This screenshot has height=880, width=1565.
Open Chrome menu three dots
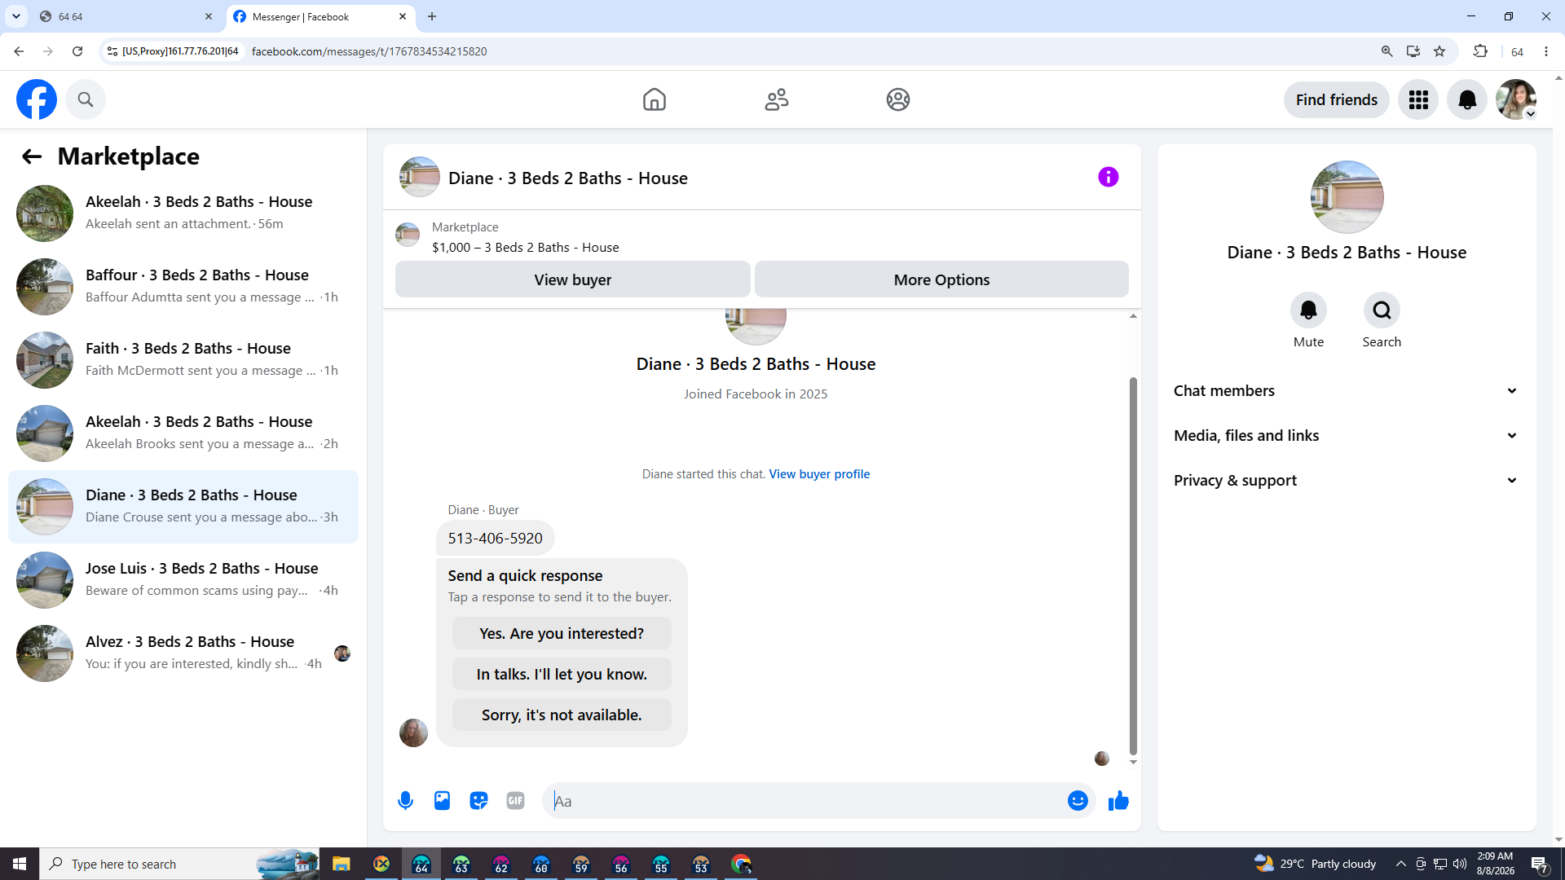point(1546,51)
